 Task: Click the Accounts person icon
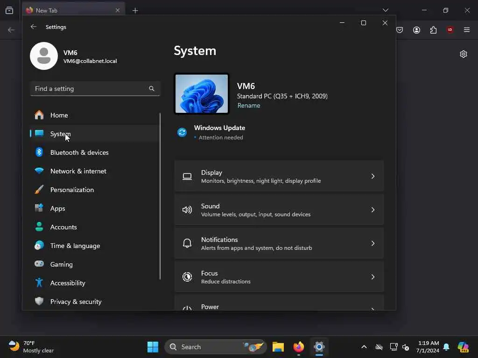point(39,227)
